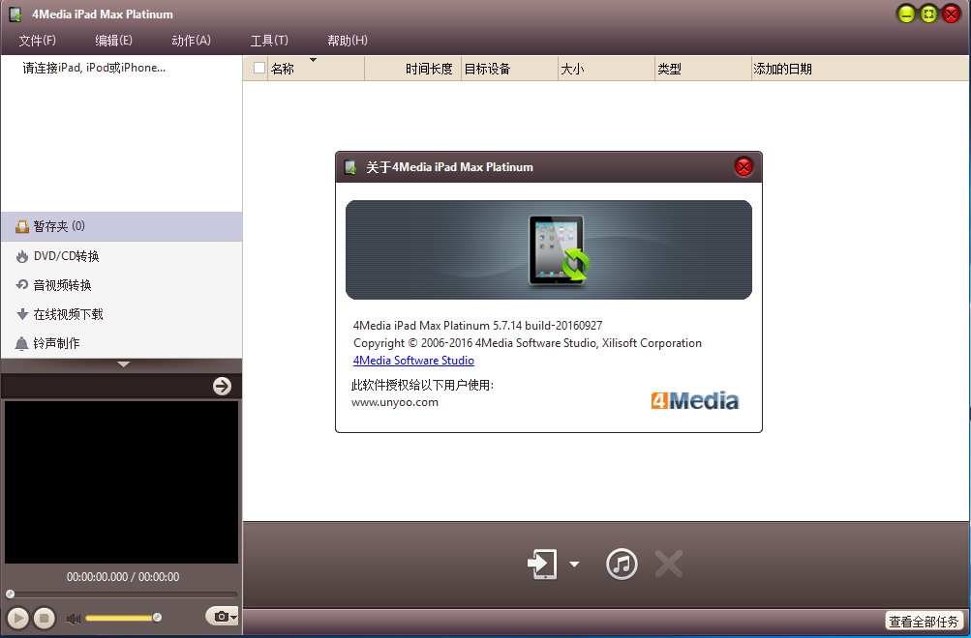The width and height of the screenshot is (971, 638).
Task: Open the 帮助(H) menu
Action: click(x=347, y=41)
